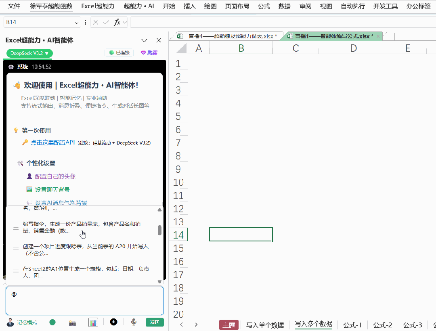Click the 设置聊天背景 link
Viewport: 436px width, 331px height.
[x=52, y=190]
